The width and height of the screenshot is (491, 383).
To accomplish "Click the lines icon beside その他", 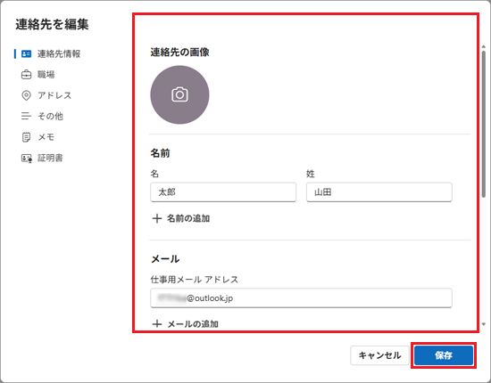I will click(26, 116).
